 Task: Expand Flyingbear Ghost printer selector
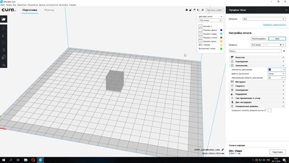[x=257, y=10]
